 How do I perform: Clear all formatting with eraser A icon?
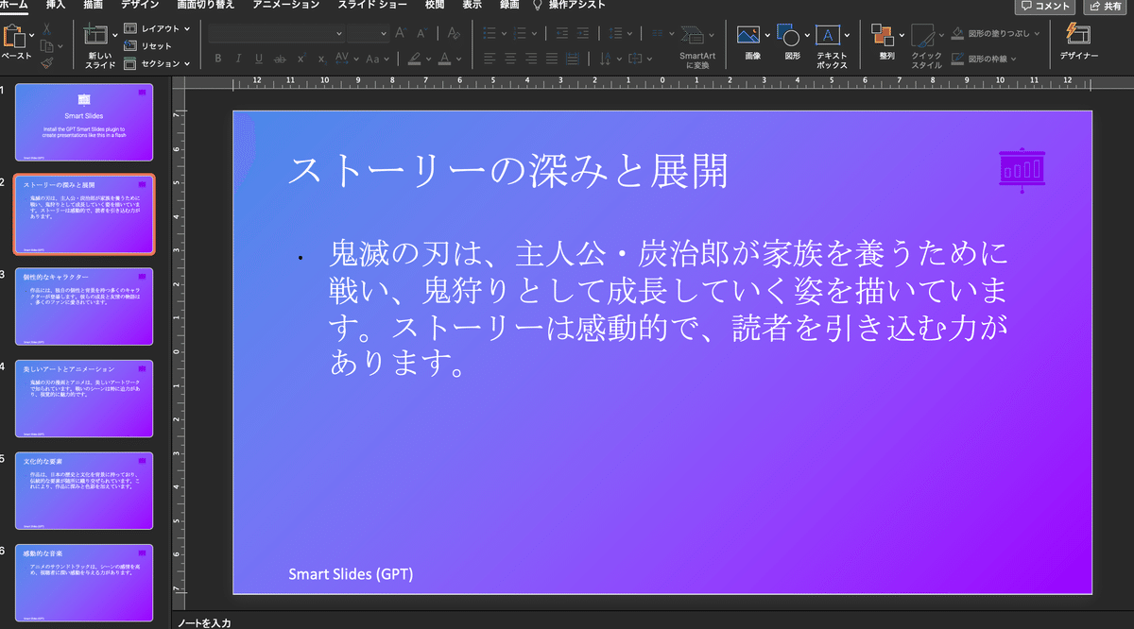[454, 33]
